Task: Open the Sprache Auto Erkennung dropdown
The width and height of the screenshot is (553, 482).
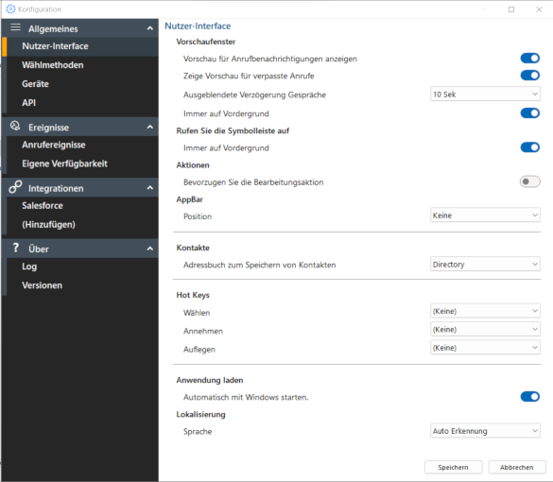Action: pos(485,431)
